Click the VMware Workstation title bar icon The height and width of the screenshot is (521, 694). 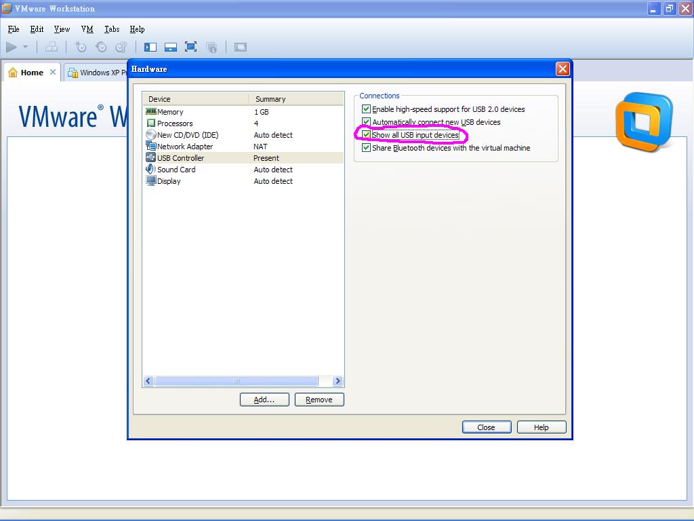(x=6, y=8)
